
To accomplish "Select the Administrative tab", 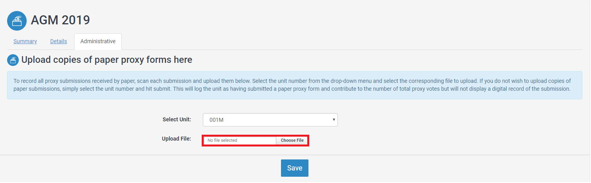I will [x=98, y=42].
